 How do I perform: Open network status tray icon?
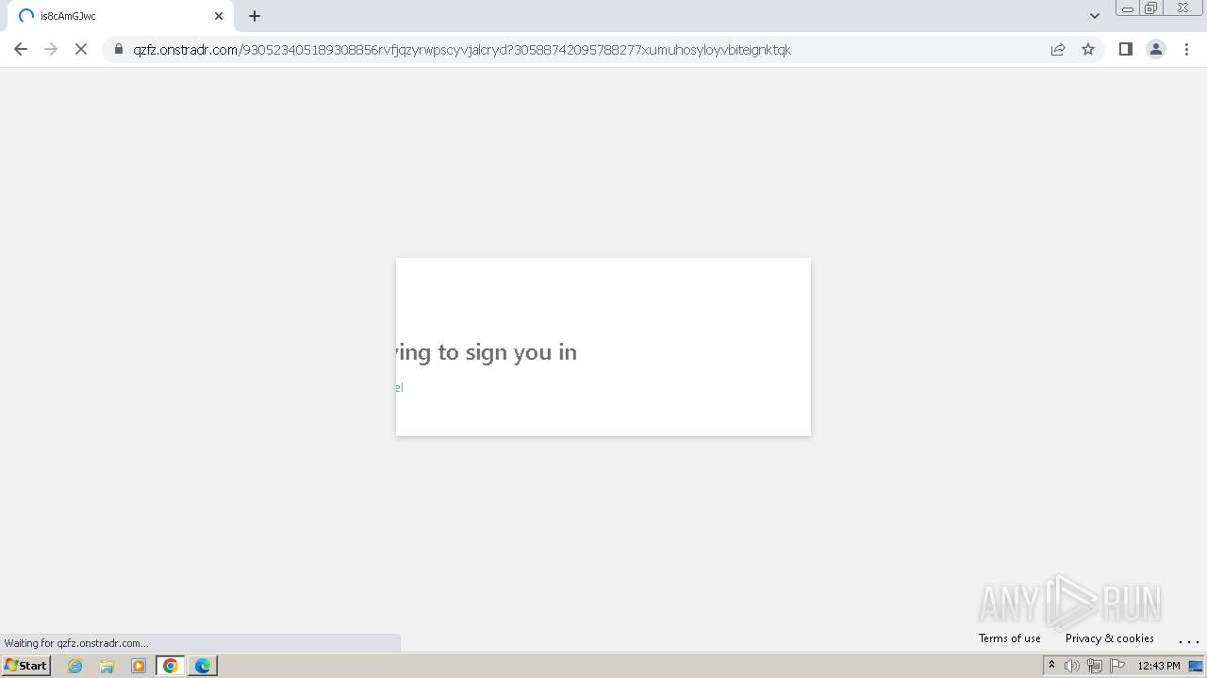click(x=1095, y=666)
